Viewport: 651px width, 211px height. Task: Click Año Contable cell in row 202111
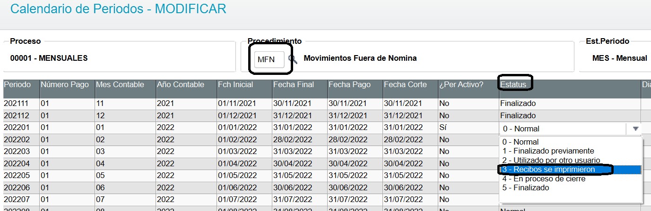tap(186, 104)
